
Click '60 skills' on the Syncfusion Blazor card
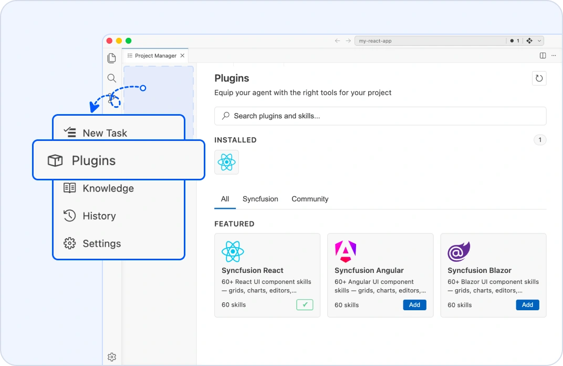(460, 305)
